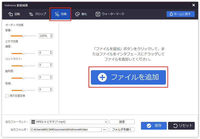Open the 回転 rotate tab
The image size is (200, 139).
pyautogui.click(x=14, y=14)
